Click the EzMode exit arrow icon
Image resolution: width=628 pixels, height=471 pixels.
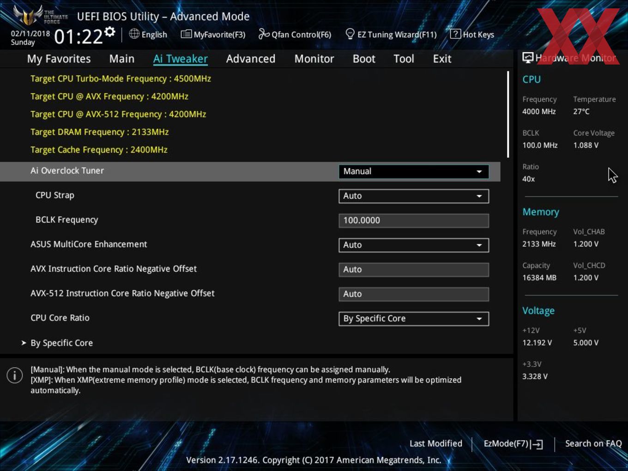coord(537,444)
